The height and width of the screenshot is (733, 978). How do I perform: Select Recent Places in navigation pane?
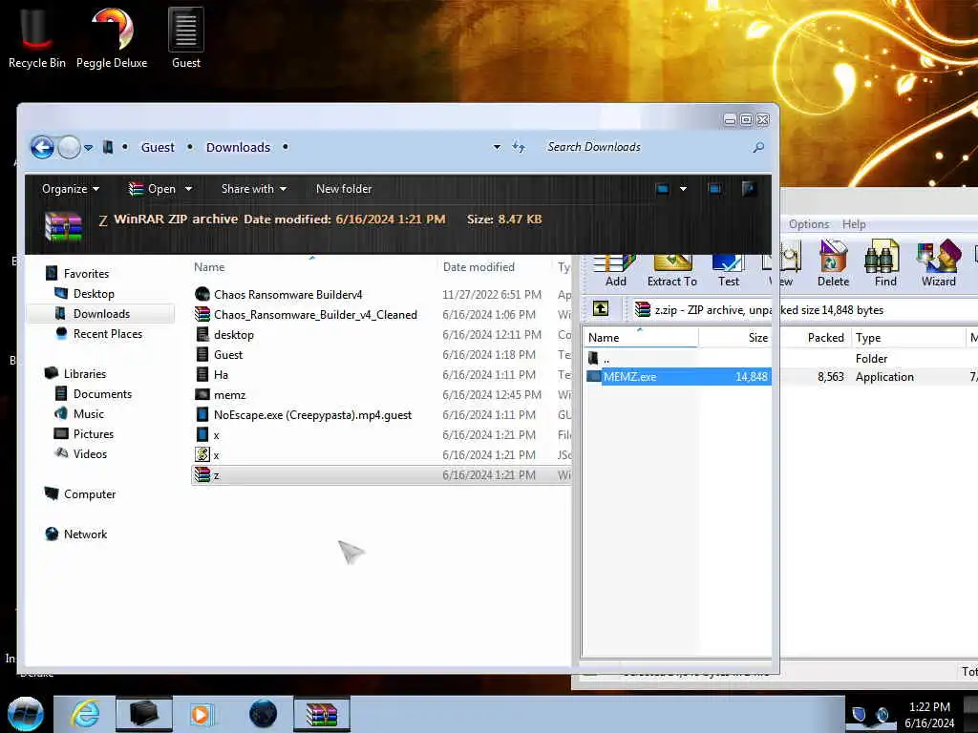click(x=107, y=334)
